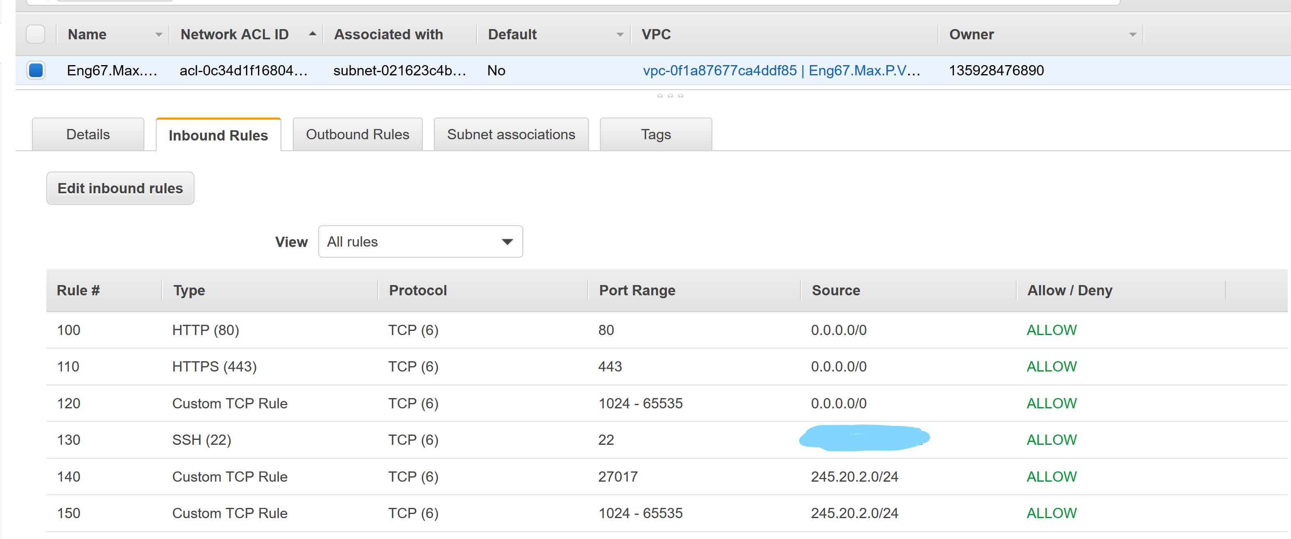The width and height of the screenshot is (1291, 539).
Task: Check the select-all checkbox in header
Action: (x=36, y=34)
